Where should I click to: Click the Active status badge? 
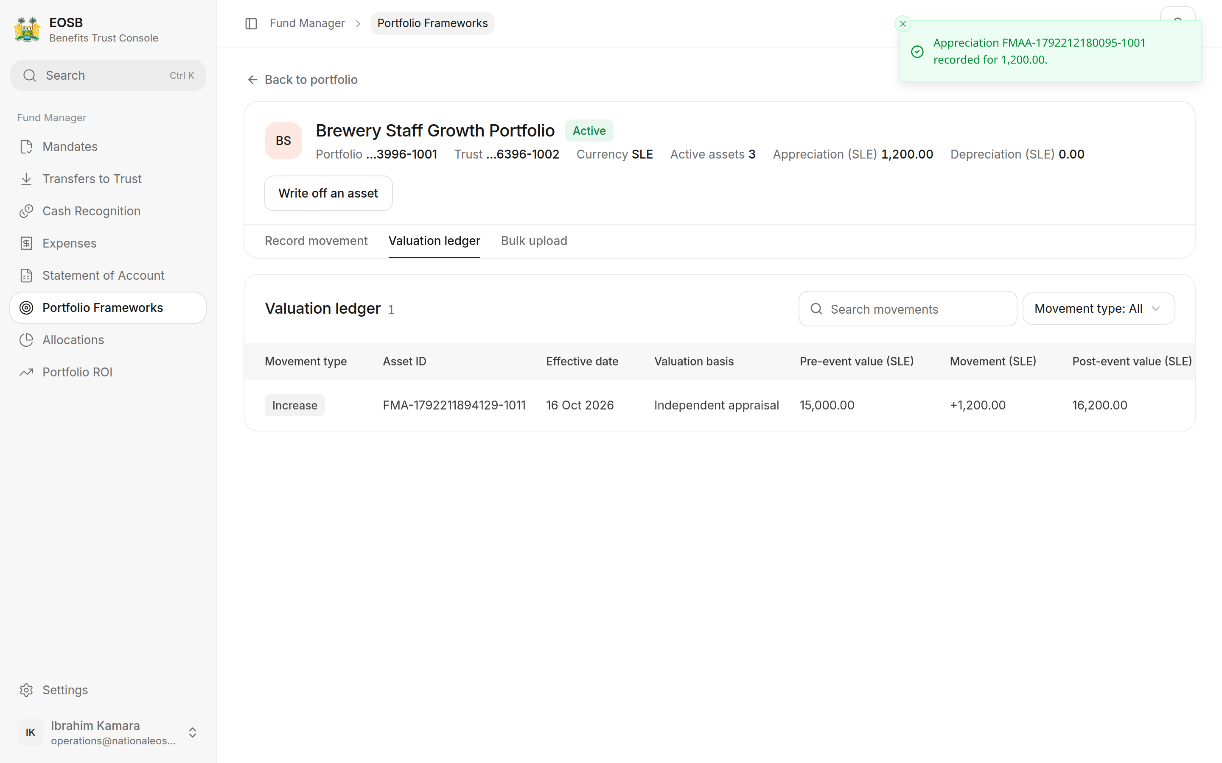click(x=589, y=131)
